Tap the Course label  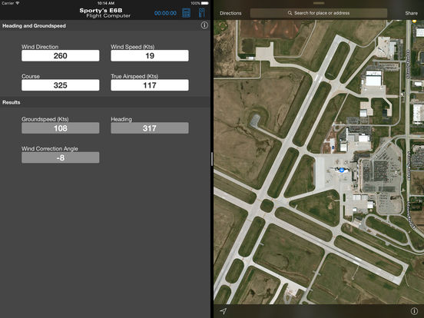[x=31, y=76]
